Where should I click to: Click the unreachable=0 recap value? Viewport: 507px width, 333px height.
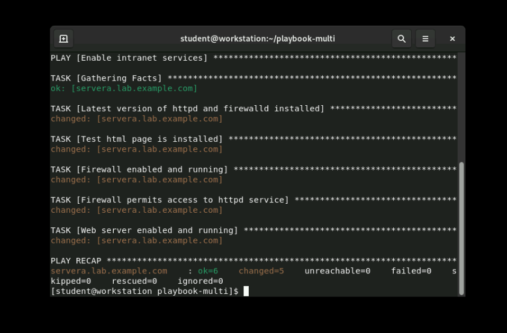[337, 271]
